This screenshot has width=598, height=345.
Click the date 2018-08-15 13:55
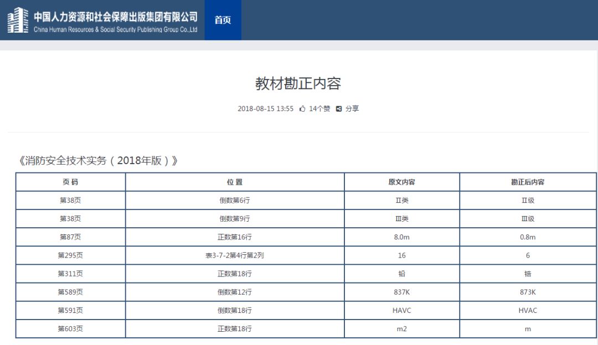(265, 109)
